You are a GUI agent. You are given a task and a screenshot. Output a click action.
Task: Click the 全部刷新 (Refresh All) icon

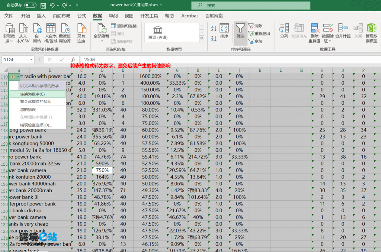tap(101, 29)
